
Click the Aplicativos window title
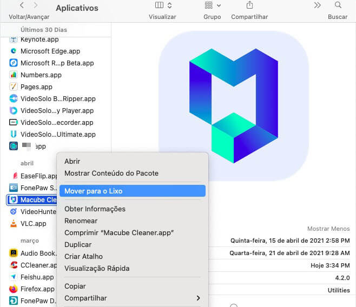[77, 8]
